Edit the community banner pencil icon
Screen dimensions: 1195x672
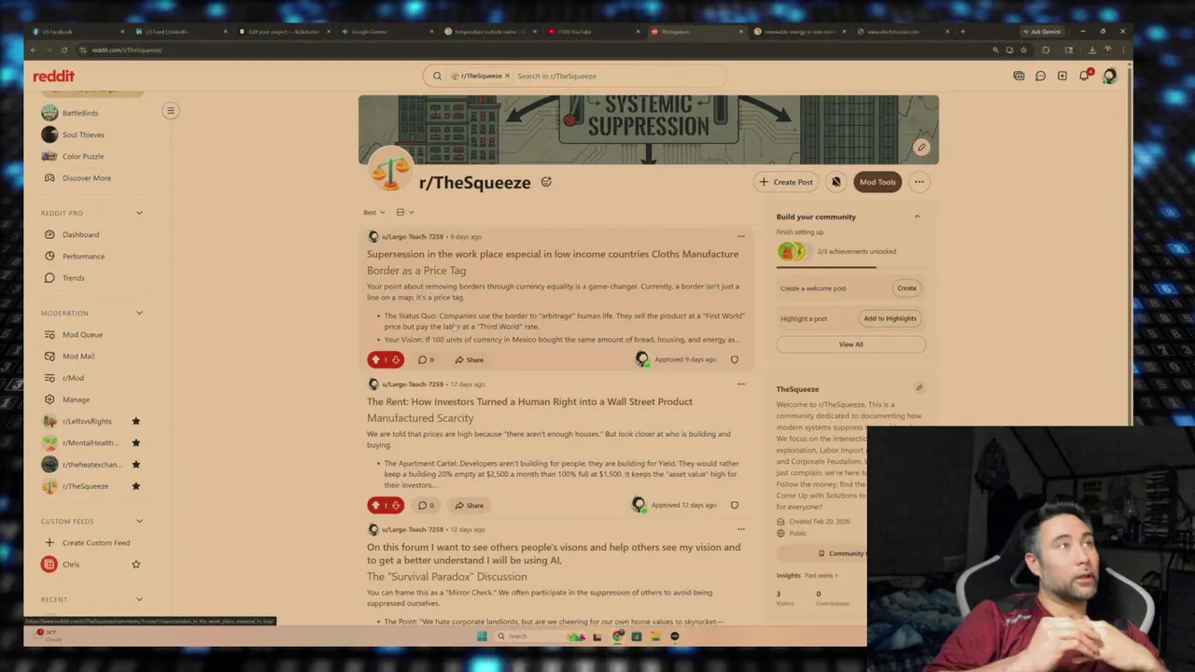(x=921, y=147)
